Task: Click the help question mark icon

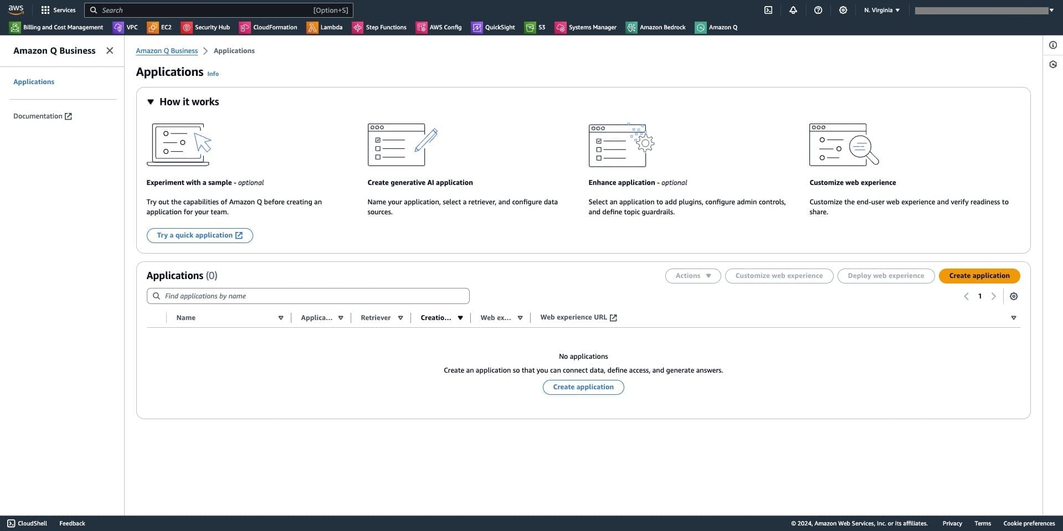Action: pos(818,10)
